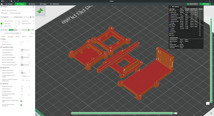Switch to the Device tab
This screenshot has width=214, height=116.
(32, 4)
